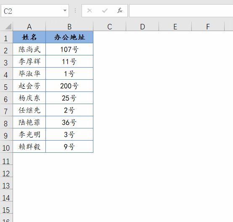This screenshot has height=222, width=233.
Task: Select the cell containing 陈尚武
Action: click(x=29, y=49)
